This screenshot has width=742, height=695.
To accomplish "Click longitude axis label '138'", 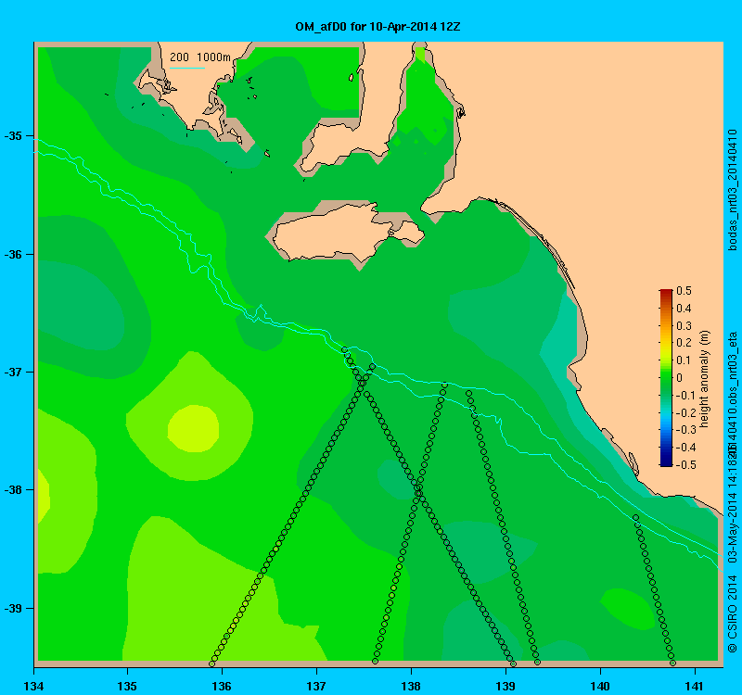I will tap(411, 686).
